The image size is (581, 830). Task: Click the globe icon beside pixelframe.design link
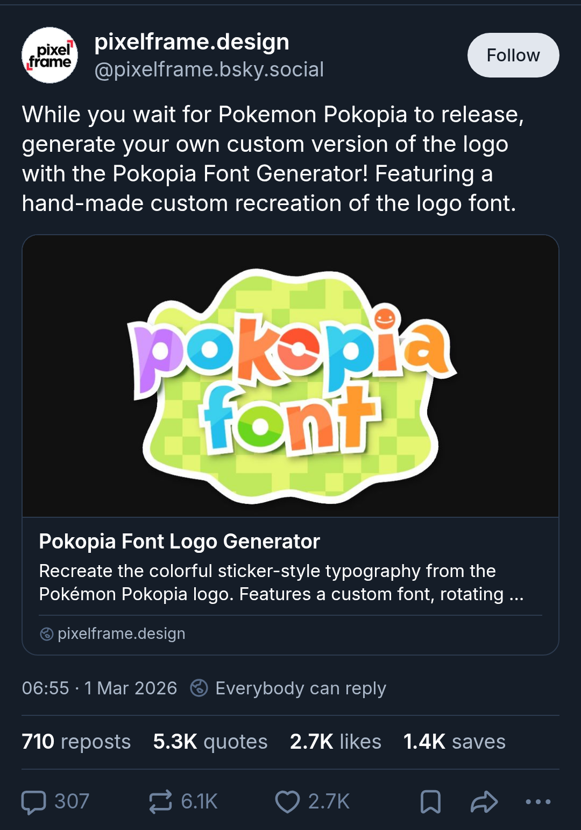tap(47, 634)
